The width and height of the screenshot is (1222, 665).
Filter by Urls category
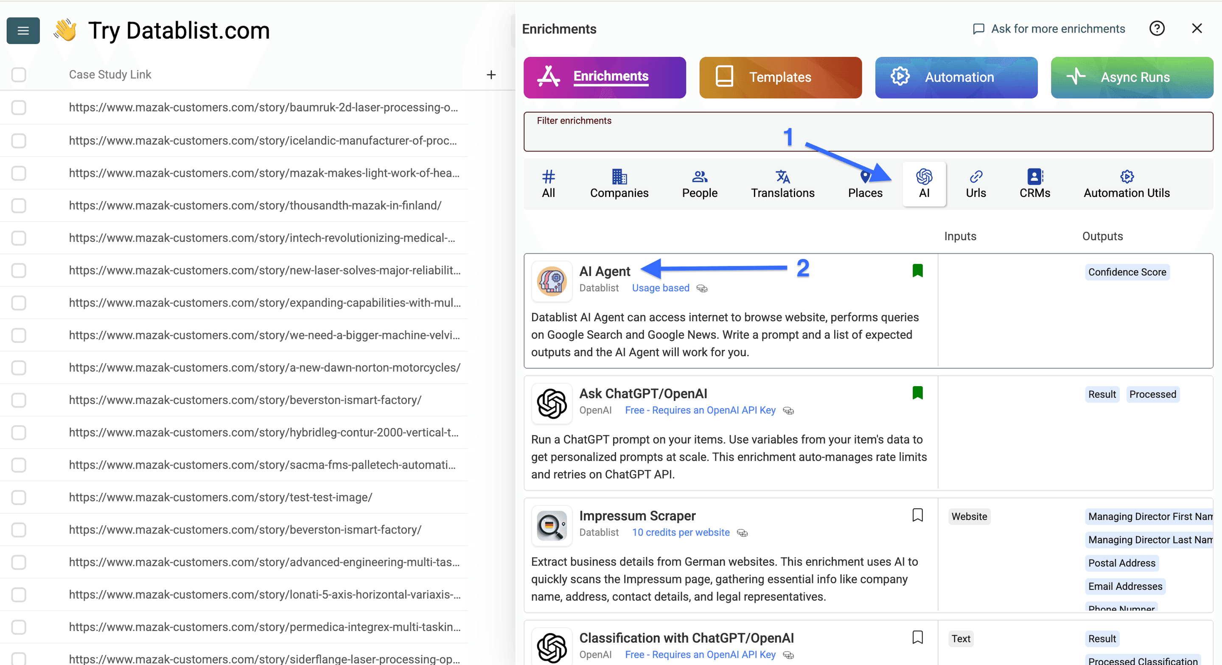[x=975, y=184]
